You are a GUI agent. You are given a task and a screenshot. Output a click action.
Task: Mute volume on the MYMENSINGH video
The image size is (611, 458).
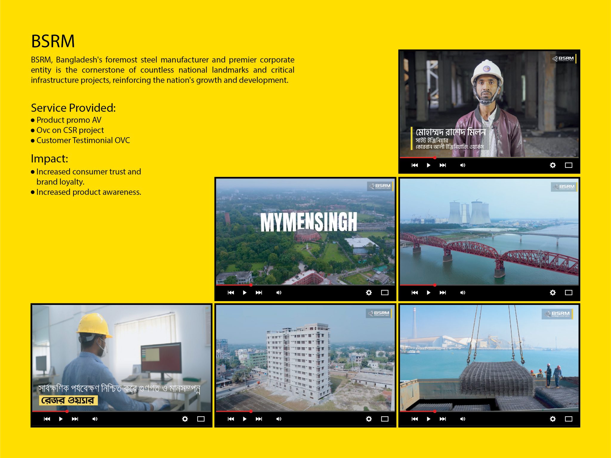[279, 293]
